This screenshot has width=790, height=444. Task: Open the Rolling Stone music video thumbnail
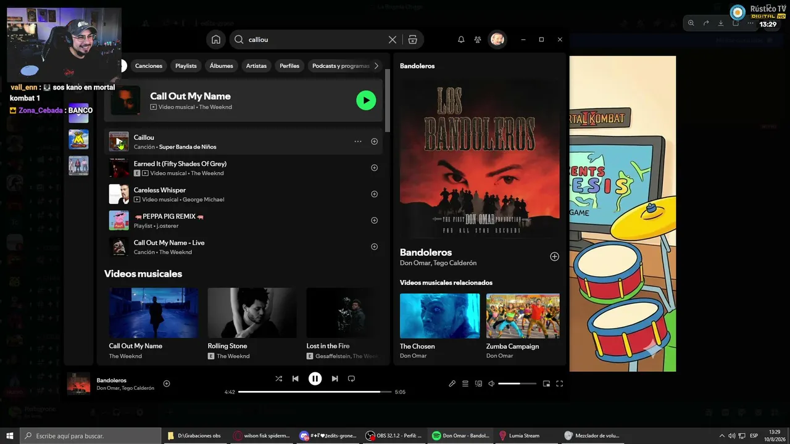pos(252,313)
